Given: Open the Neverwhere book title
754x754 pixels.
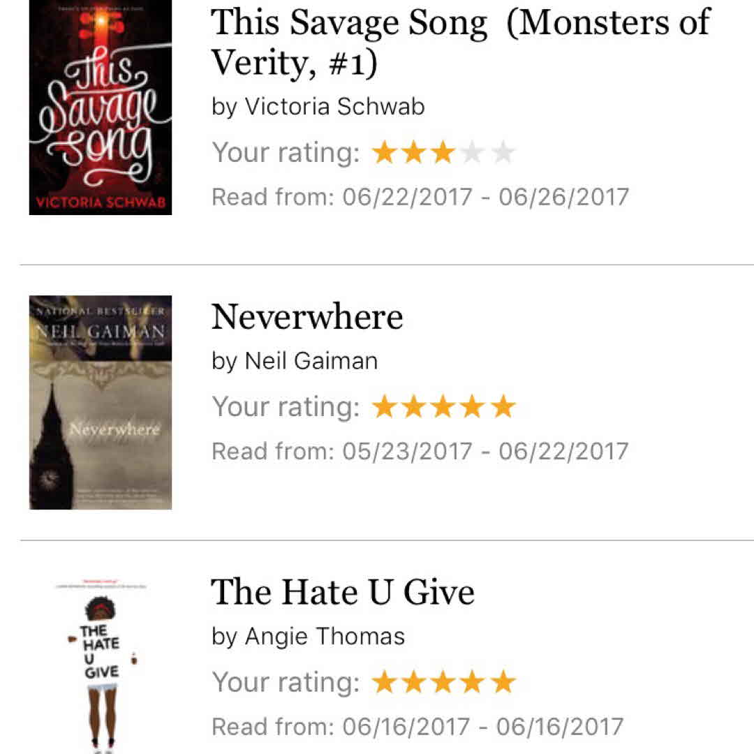Looking at the screenshot, I should coord(307,318).
